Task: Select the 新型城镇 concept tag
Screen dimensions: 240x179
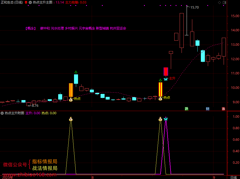Action: 102,28
